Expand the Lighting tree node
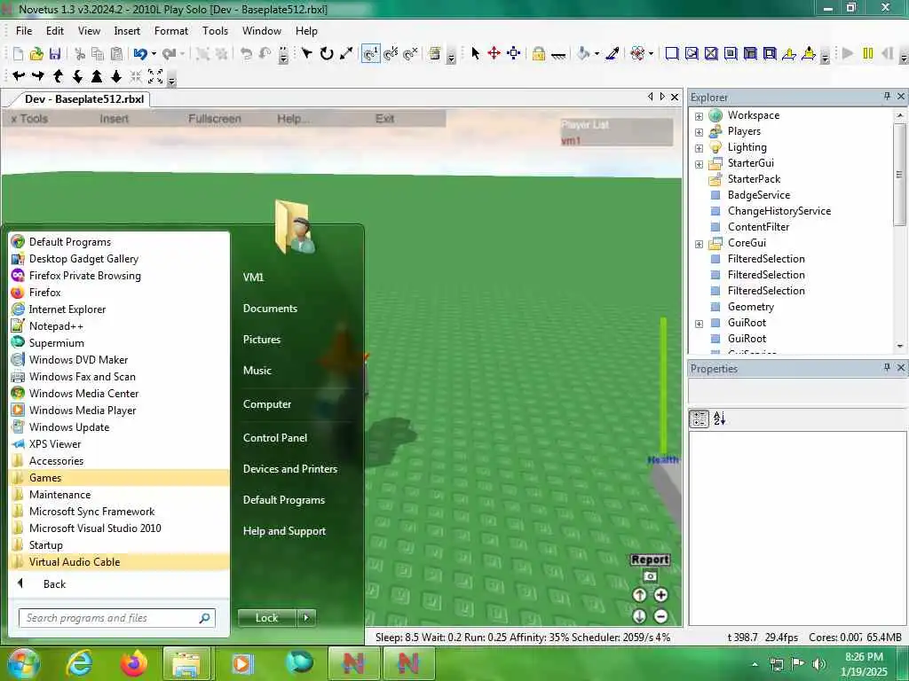 [x=700, y=148]
